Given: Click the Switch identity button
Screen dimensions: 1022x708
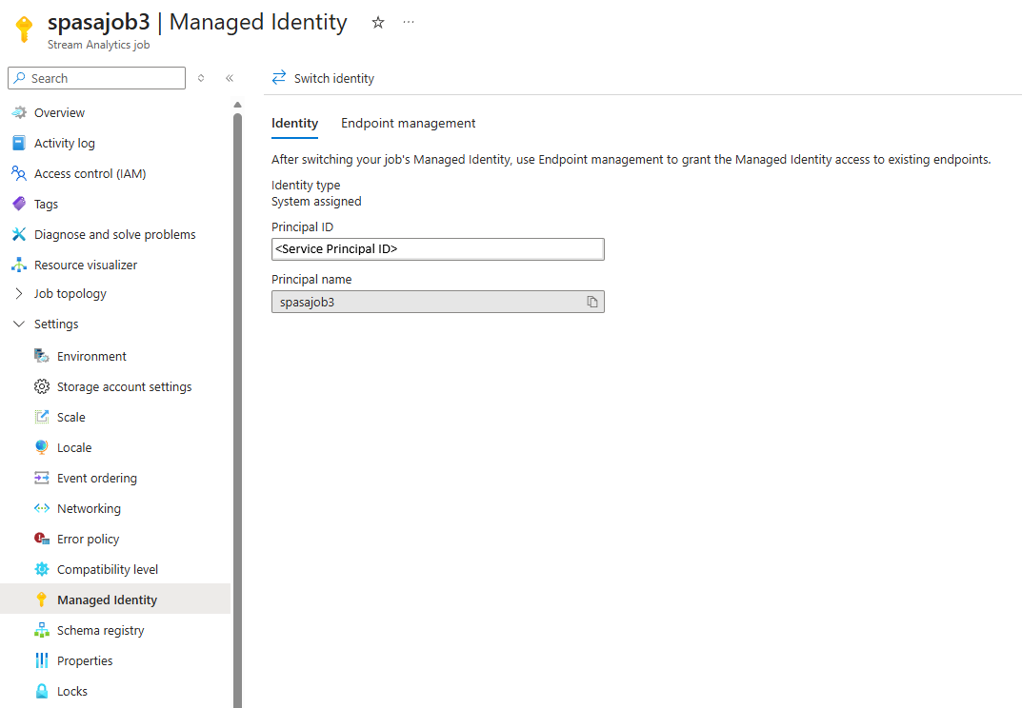Looking at the screenshot, I should 323,78.
